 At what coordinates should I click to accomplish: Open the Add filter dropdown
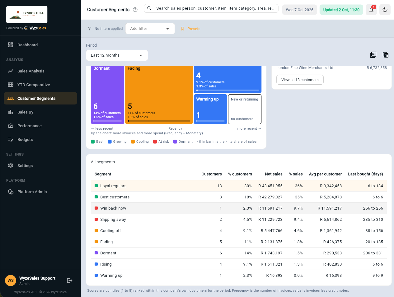(150, 29)
